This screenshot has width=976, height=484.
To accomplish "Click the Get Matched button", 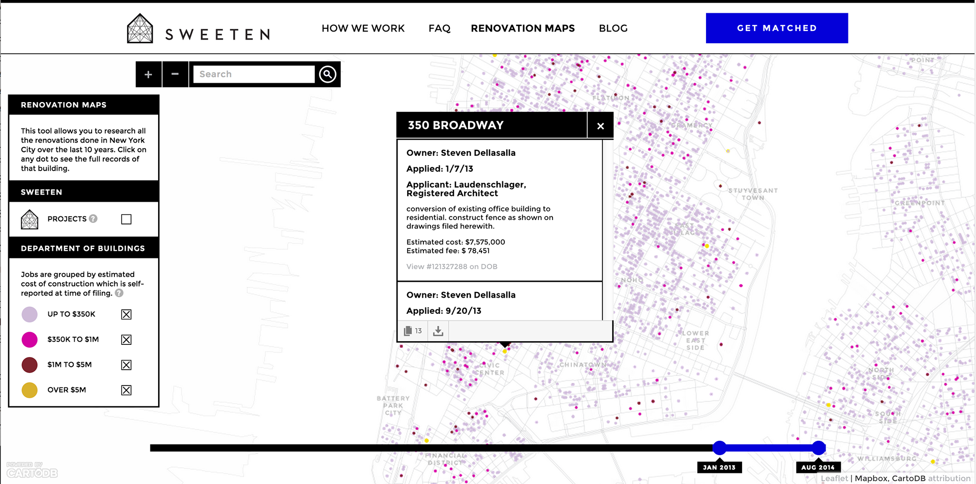I will point(777,28).
